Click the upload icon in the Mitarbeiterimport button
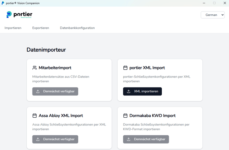 [x=38, y=91]
